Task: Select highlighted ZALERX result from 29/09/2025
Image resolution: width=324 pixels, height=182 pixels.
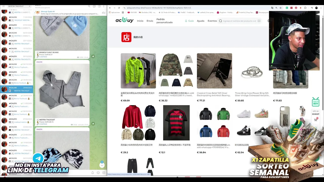Action: coord(17,89)
